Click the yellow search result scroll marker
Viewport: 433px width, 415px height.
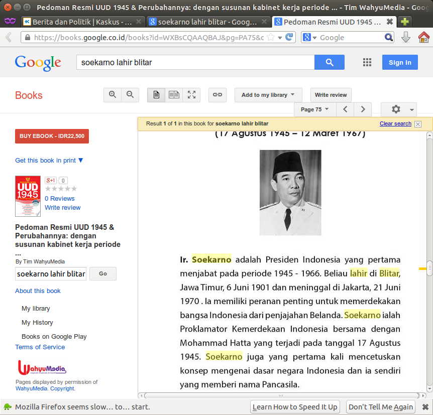(422, 268)
